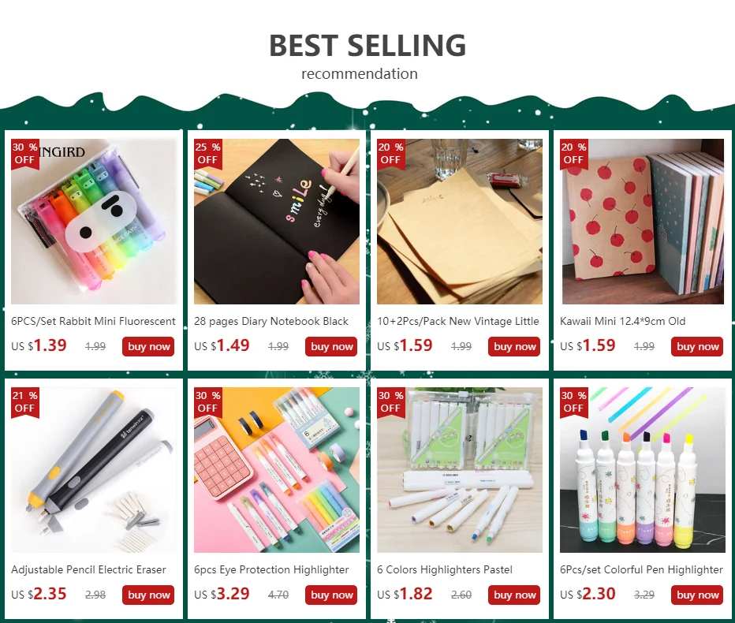Click buy now for New Vintage Little pack
The height and width of the screenshot is (623, 735).
pos(514,346)
